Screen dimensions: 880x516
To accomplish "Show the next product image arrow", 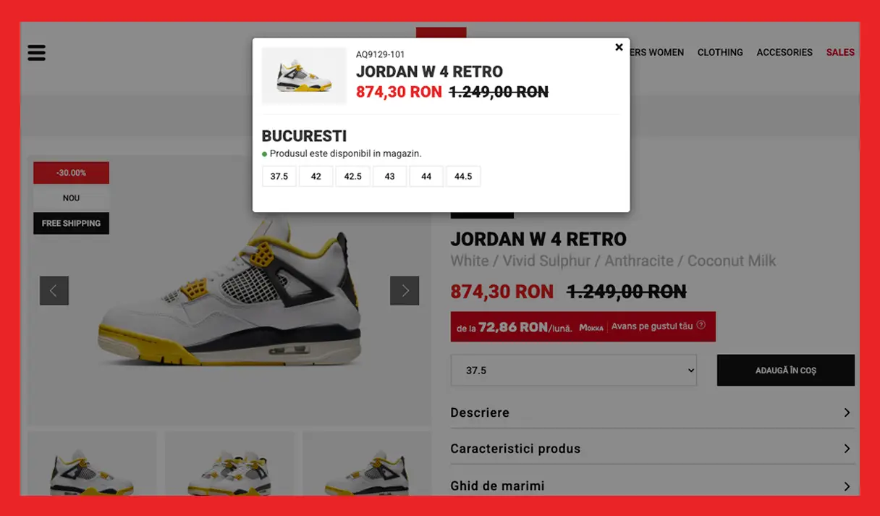I will pyautogui.click(x=405, y=290).
